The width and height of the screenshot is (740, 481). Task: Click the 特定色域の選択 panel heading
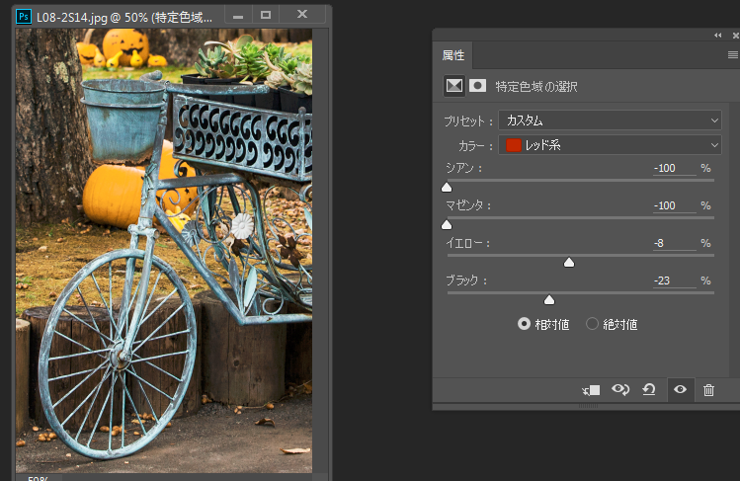(x=536, y=86)
